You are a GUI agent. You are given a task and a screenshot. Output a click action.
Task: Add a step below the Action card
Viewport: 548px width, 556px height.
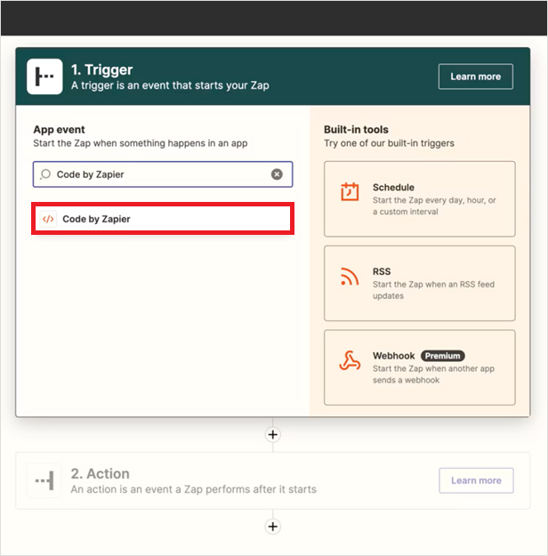[273, 527]
